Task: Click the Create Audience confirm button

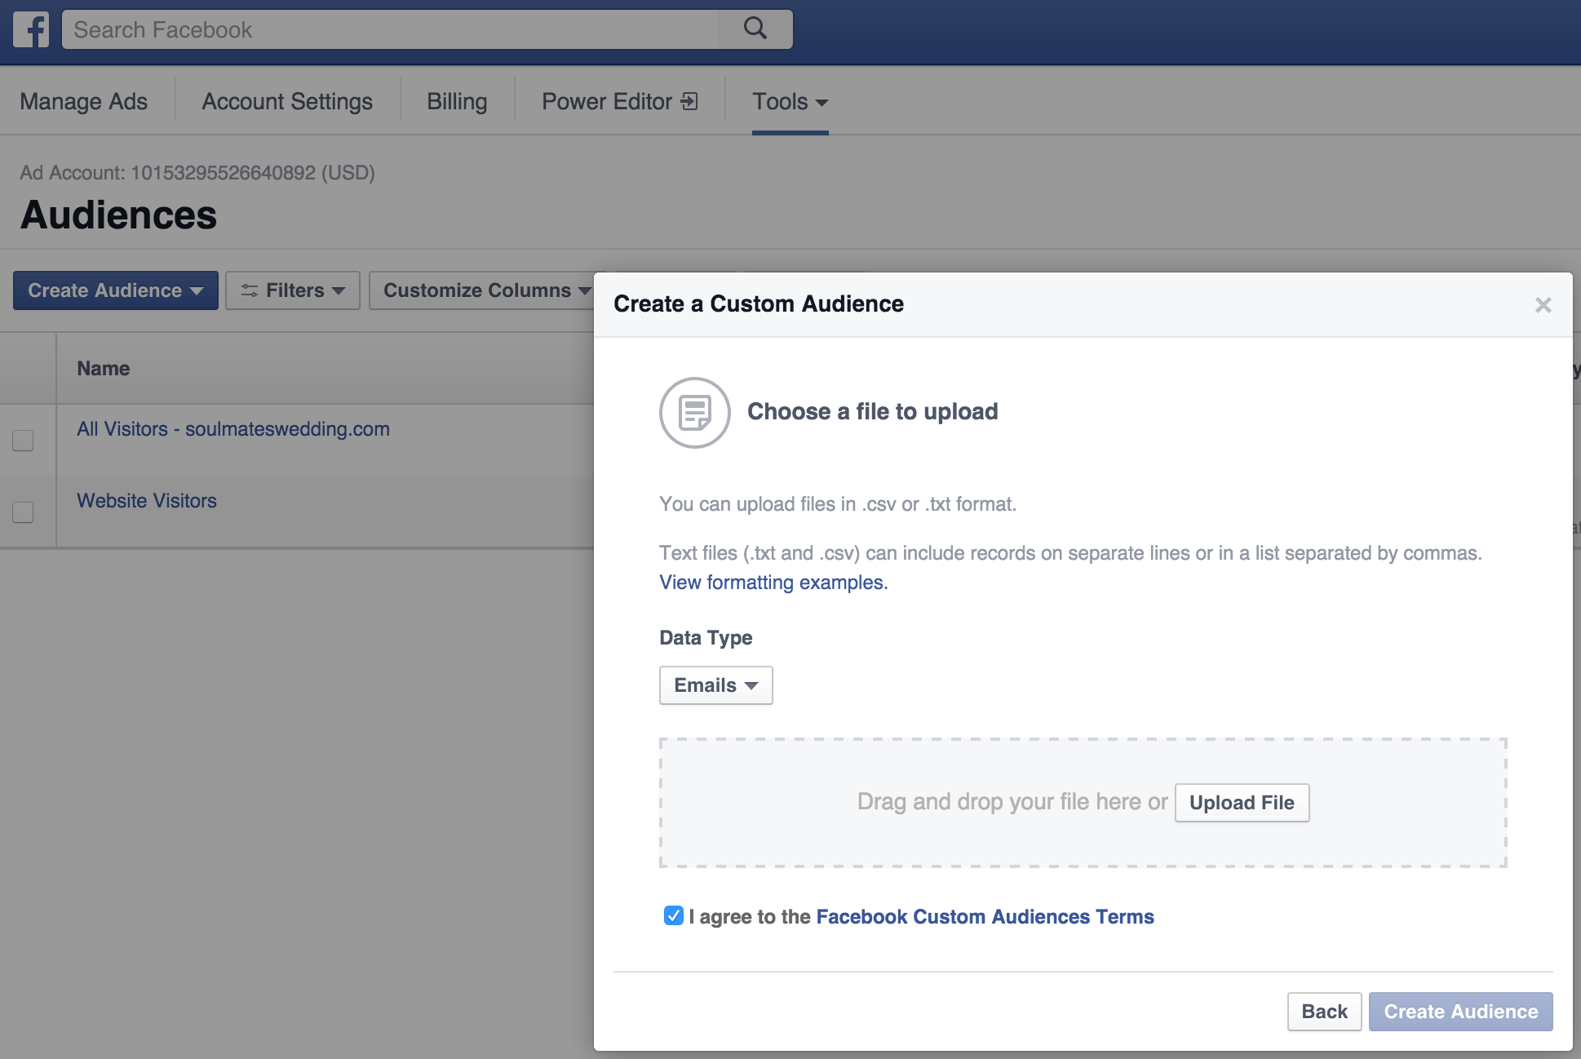Action: pos(1462,1012)
